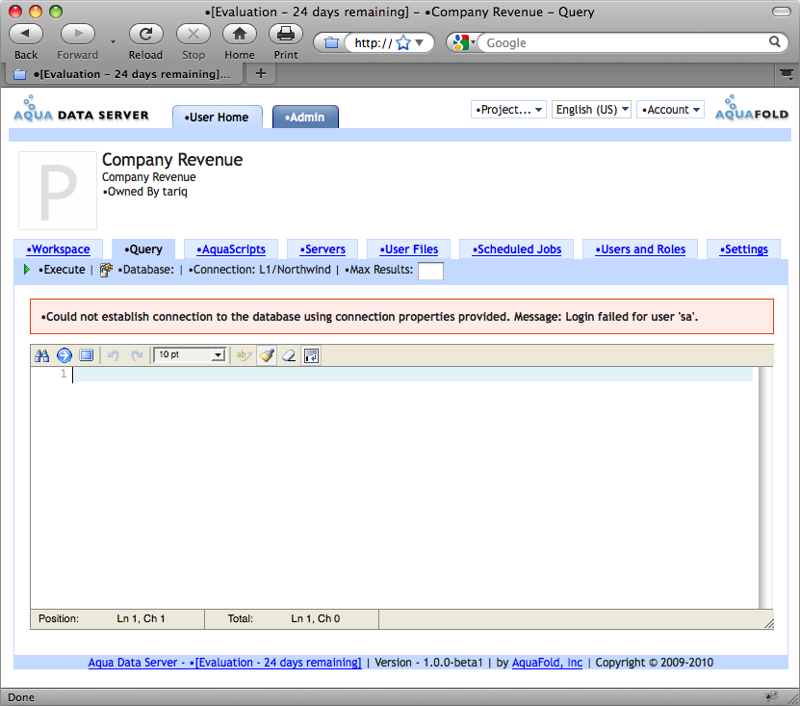This screenshot has width=800, height=706.
Task: Reload the page with the Reload button
Action: coord(146,34)
